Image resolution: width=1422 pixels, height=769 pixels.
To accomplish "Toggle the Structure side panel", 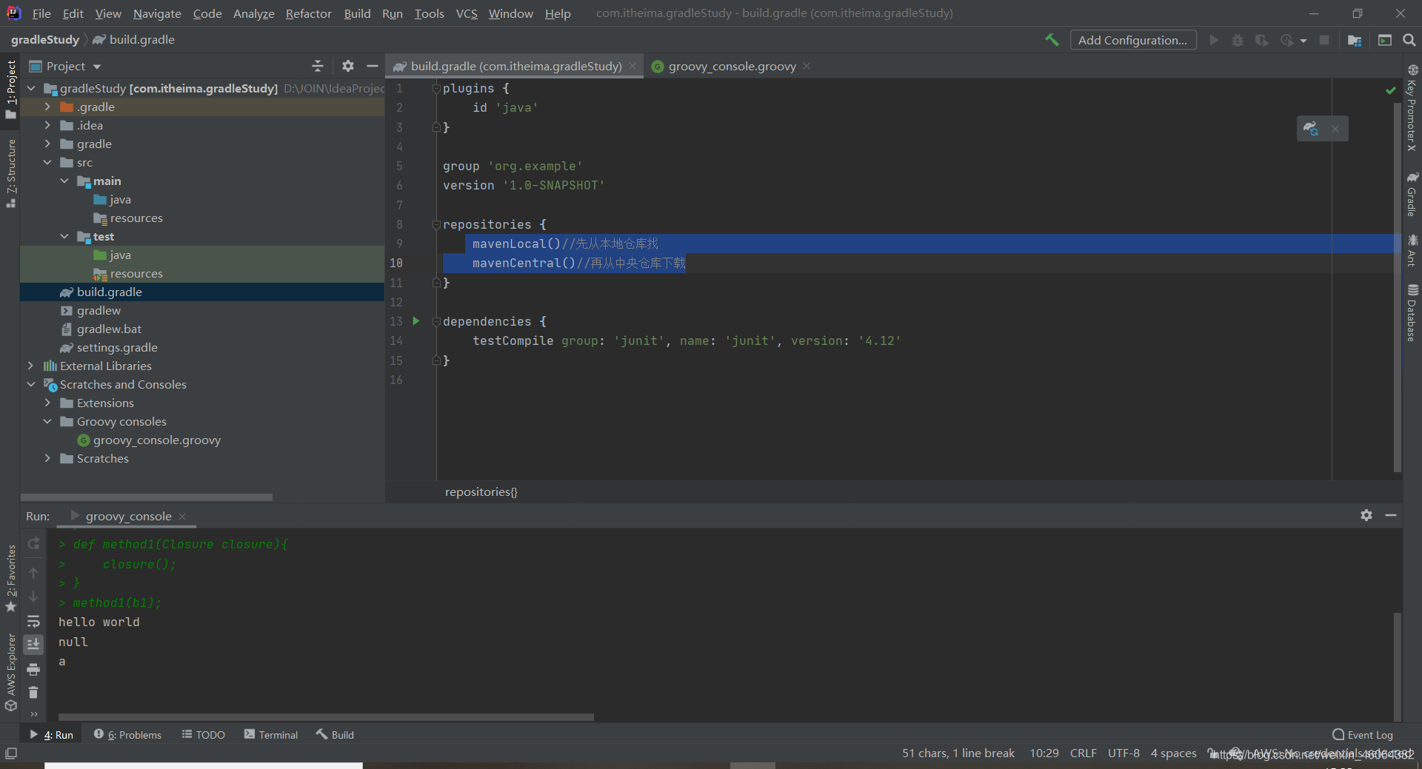I will tap(10, 173).
